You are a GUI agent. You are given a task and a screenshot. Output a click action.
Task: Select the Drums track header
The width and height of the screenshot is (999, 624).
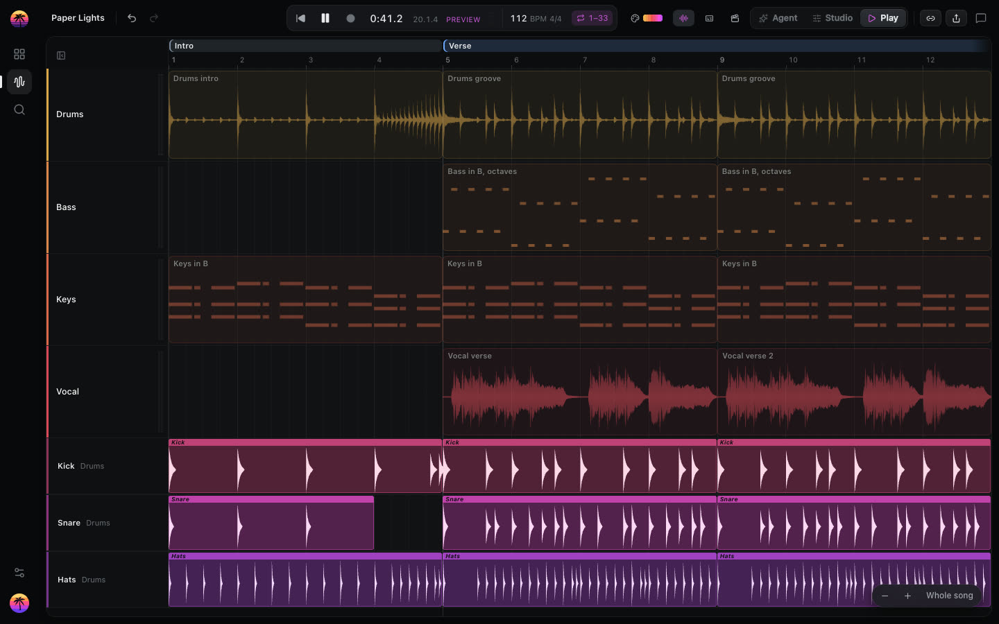click(x=107, y=114)
